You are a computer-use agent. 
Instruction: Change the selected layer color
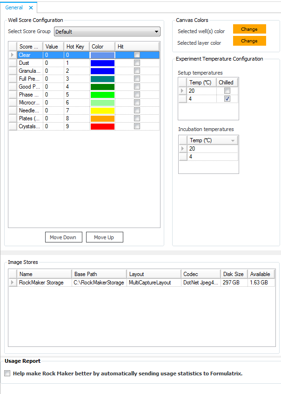pyautogui.click(x=249, y=41)
